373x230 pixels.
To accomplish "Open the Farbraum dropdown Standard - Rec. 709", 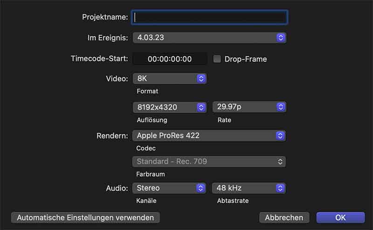I will click(x=209, y=162).
